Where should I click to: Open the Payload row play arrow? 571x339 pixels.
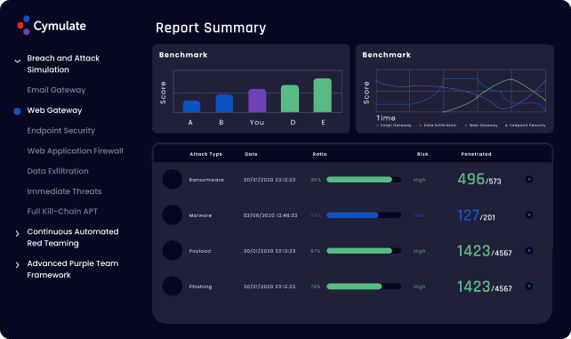529,251
